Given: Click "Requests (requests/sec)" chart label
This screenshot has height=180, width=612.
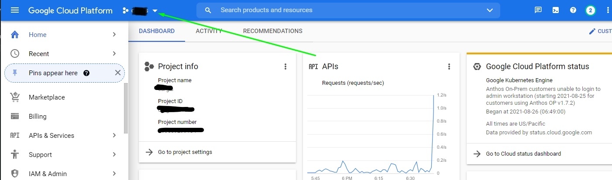Looking at the screenshot, I should [x=353, y=83].
